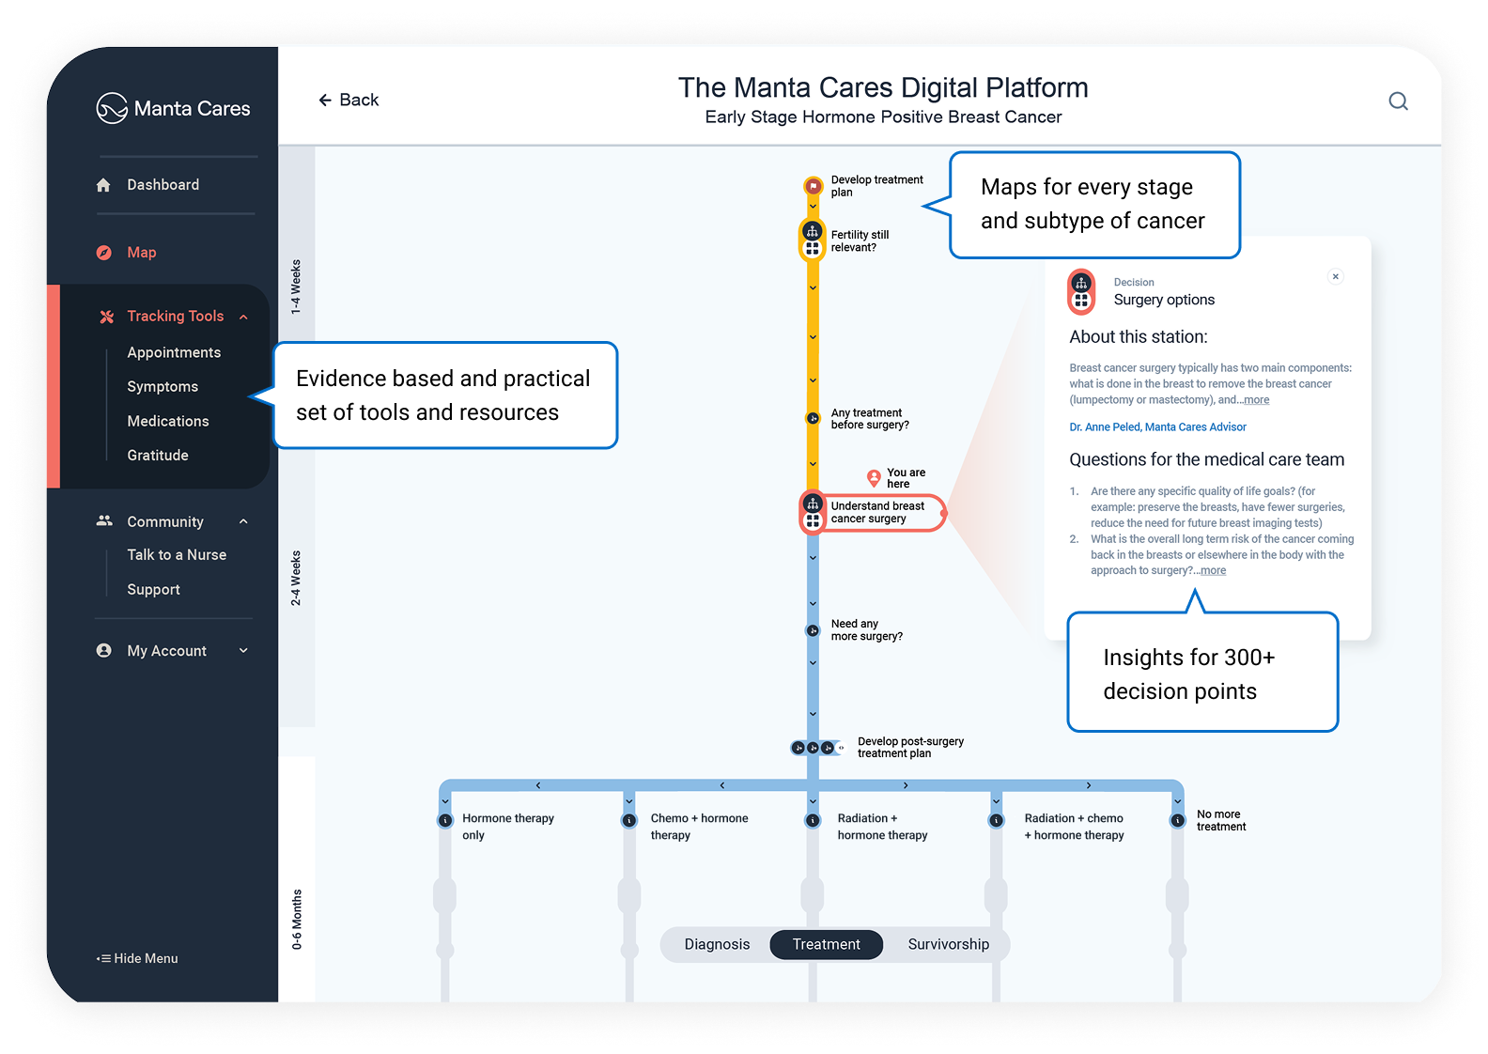Switch to the Diagnosis stage
The height and width of the screenshot is (1054, 1488).
(x=717, y=944)
